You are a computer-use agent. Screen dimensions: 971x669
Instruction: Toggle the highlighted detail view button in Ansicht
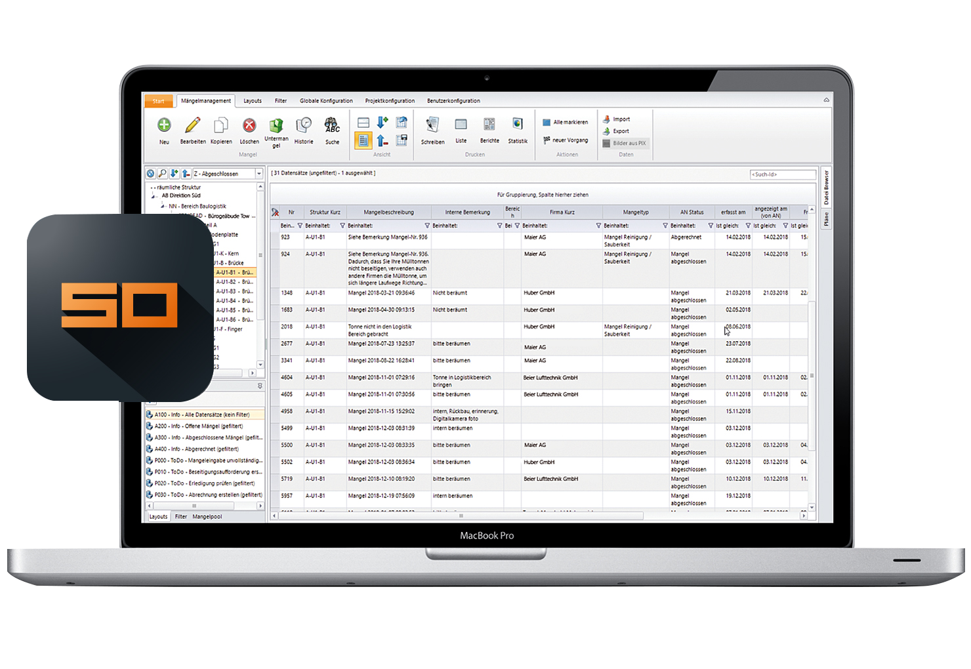tap(363, 140)
